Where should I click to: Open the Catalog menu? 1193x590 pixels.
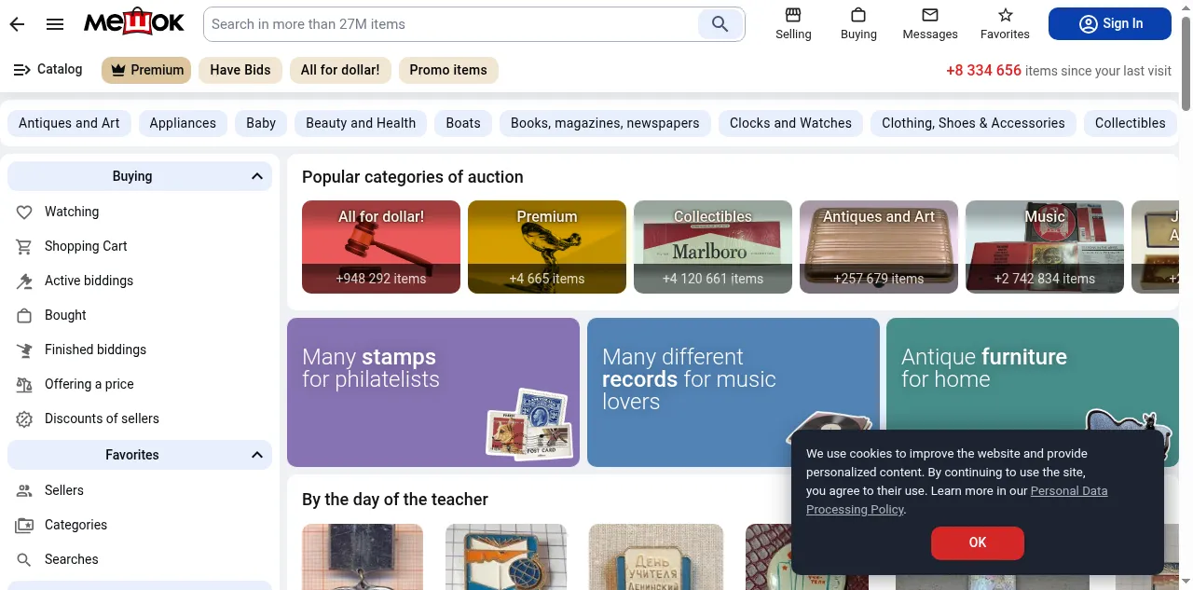[48, 70]
